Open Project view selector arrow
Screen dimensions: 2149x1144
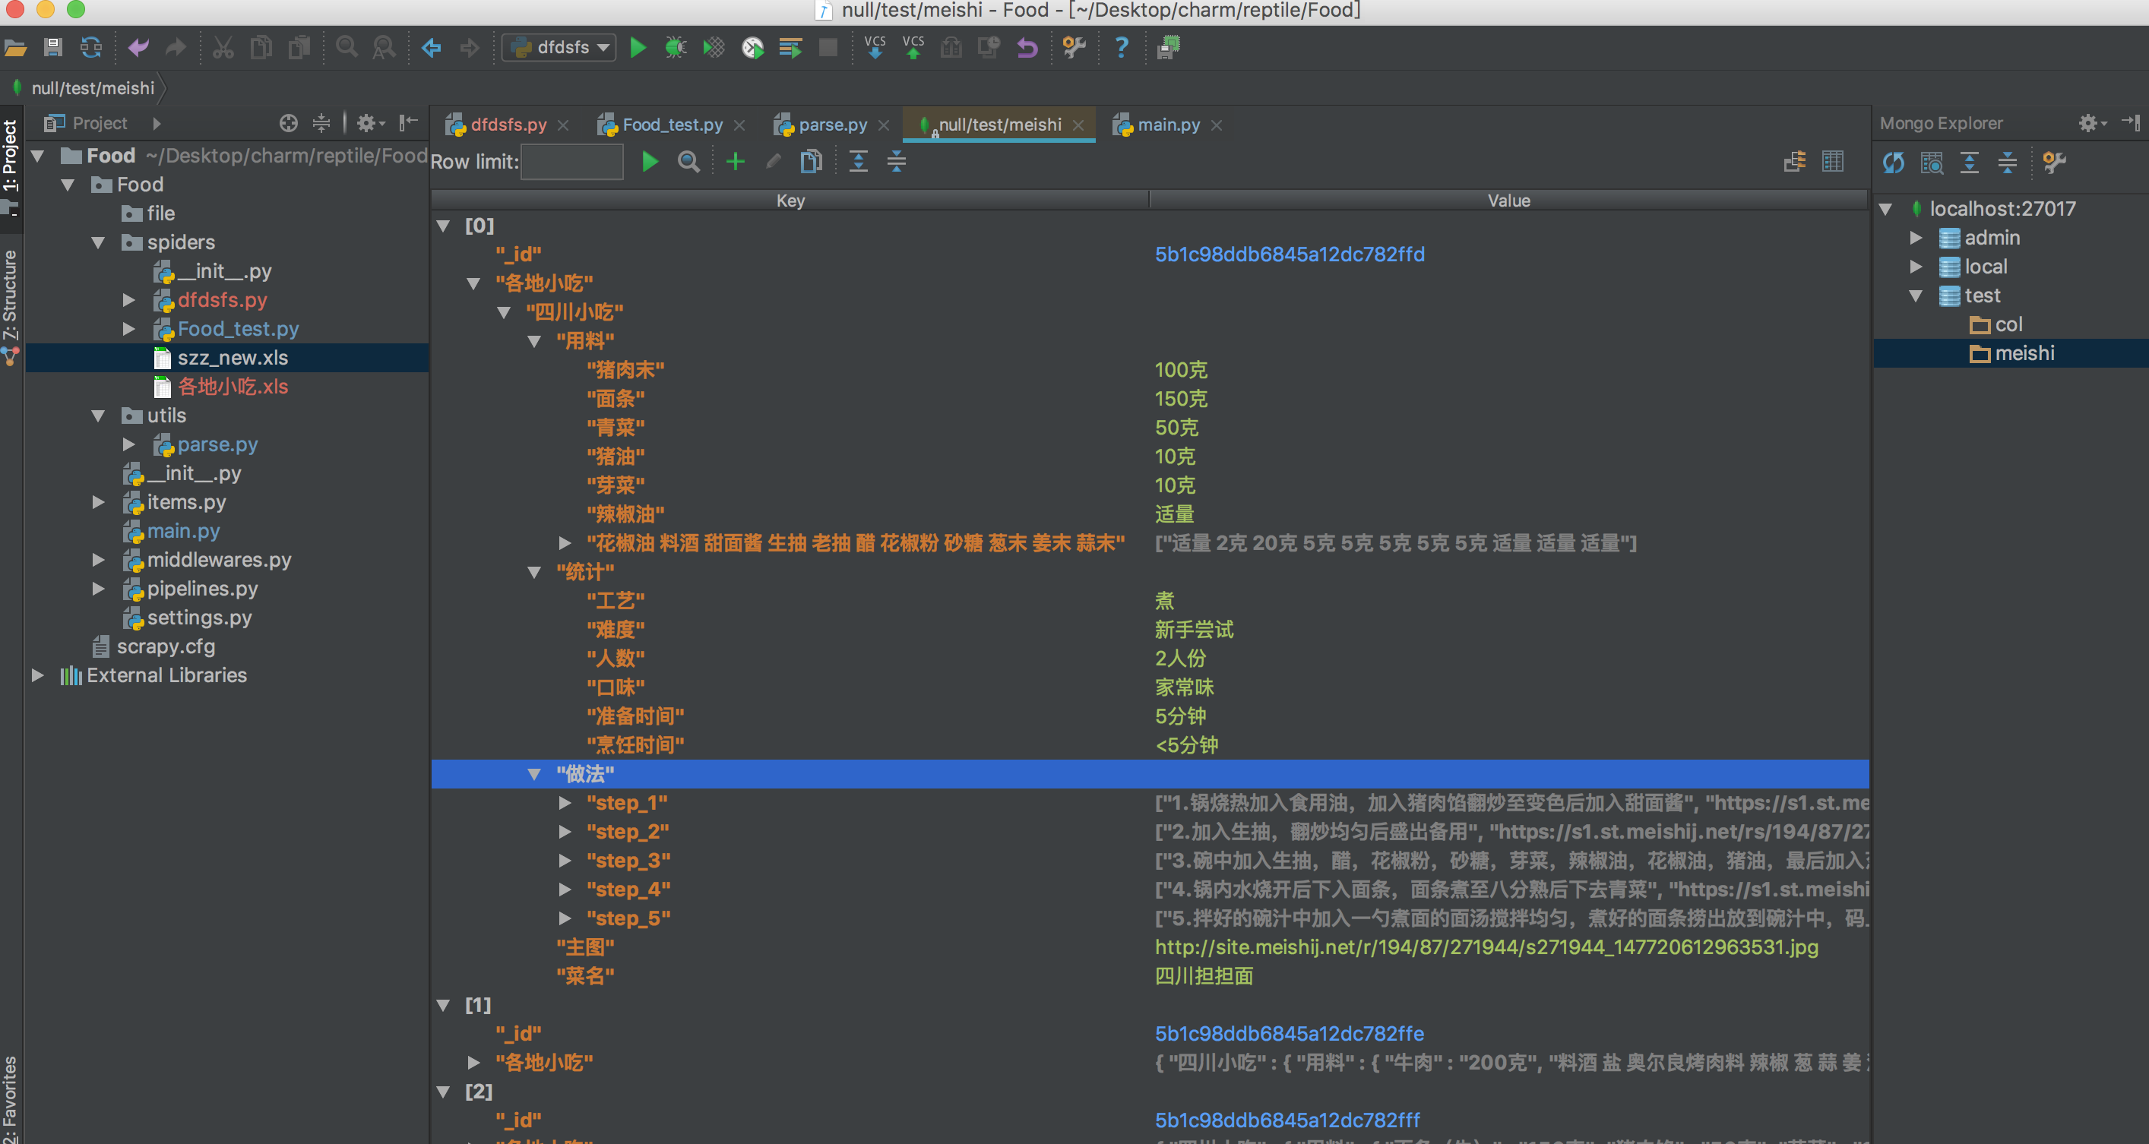click(x=156, y=123)
